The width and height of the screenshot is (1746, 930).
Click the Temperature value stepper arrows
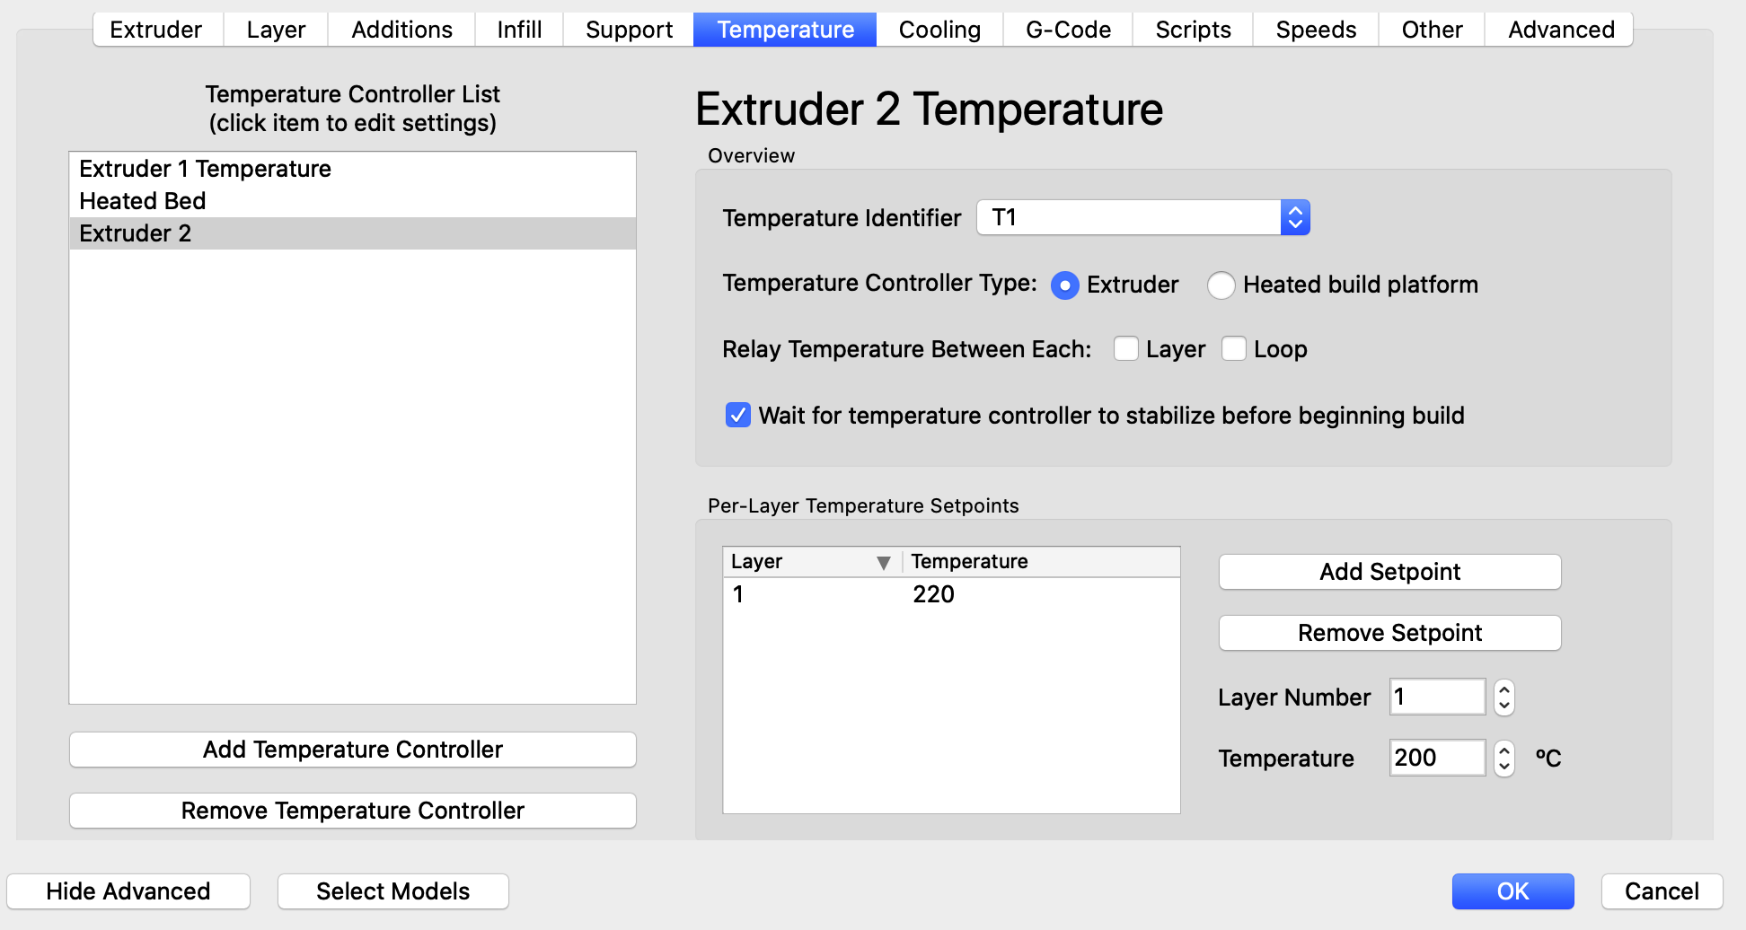click(x=1503, y=759)
